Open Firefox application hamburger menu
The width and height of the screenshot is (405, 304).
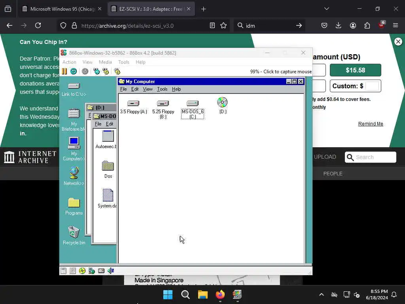click(396, 25)
